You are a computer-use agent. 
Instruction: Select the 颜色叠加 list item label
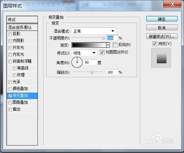[20, 89]
